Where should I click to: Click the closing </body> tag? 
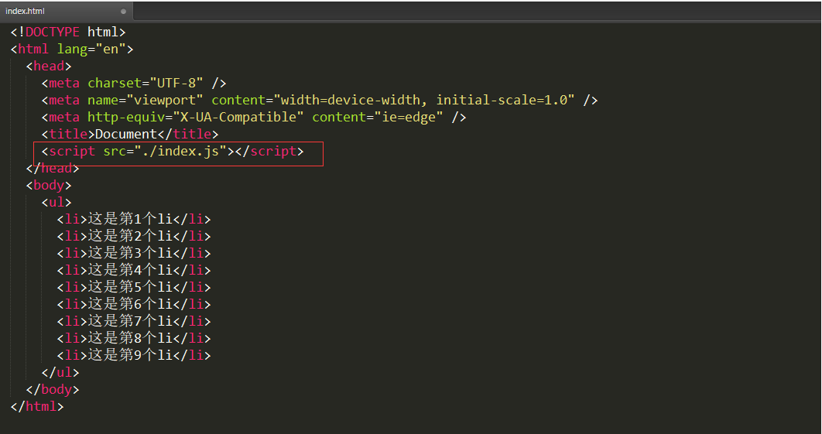click(x=53, y=389)
